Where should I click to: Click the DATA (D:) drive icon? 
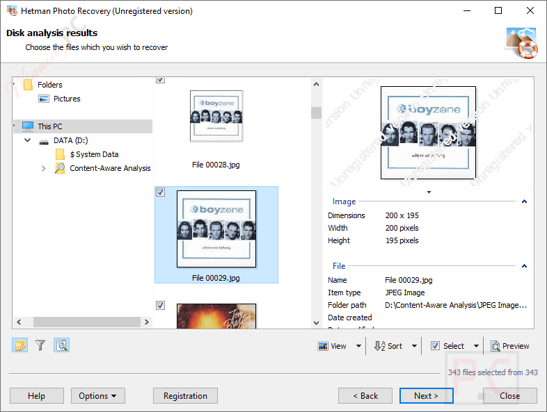point(44,142)
